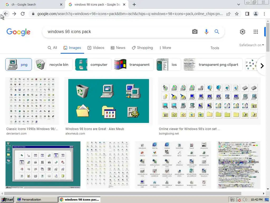270x203 pixels.
Task: Expand the More search options menu
Action: point(165,48)
